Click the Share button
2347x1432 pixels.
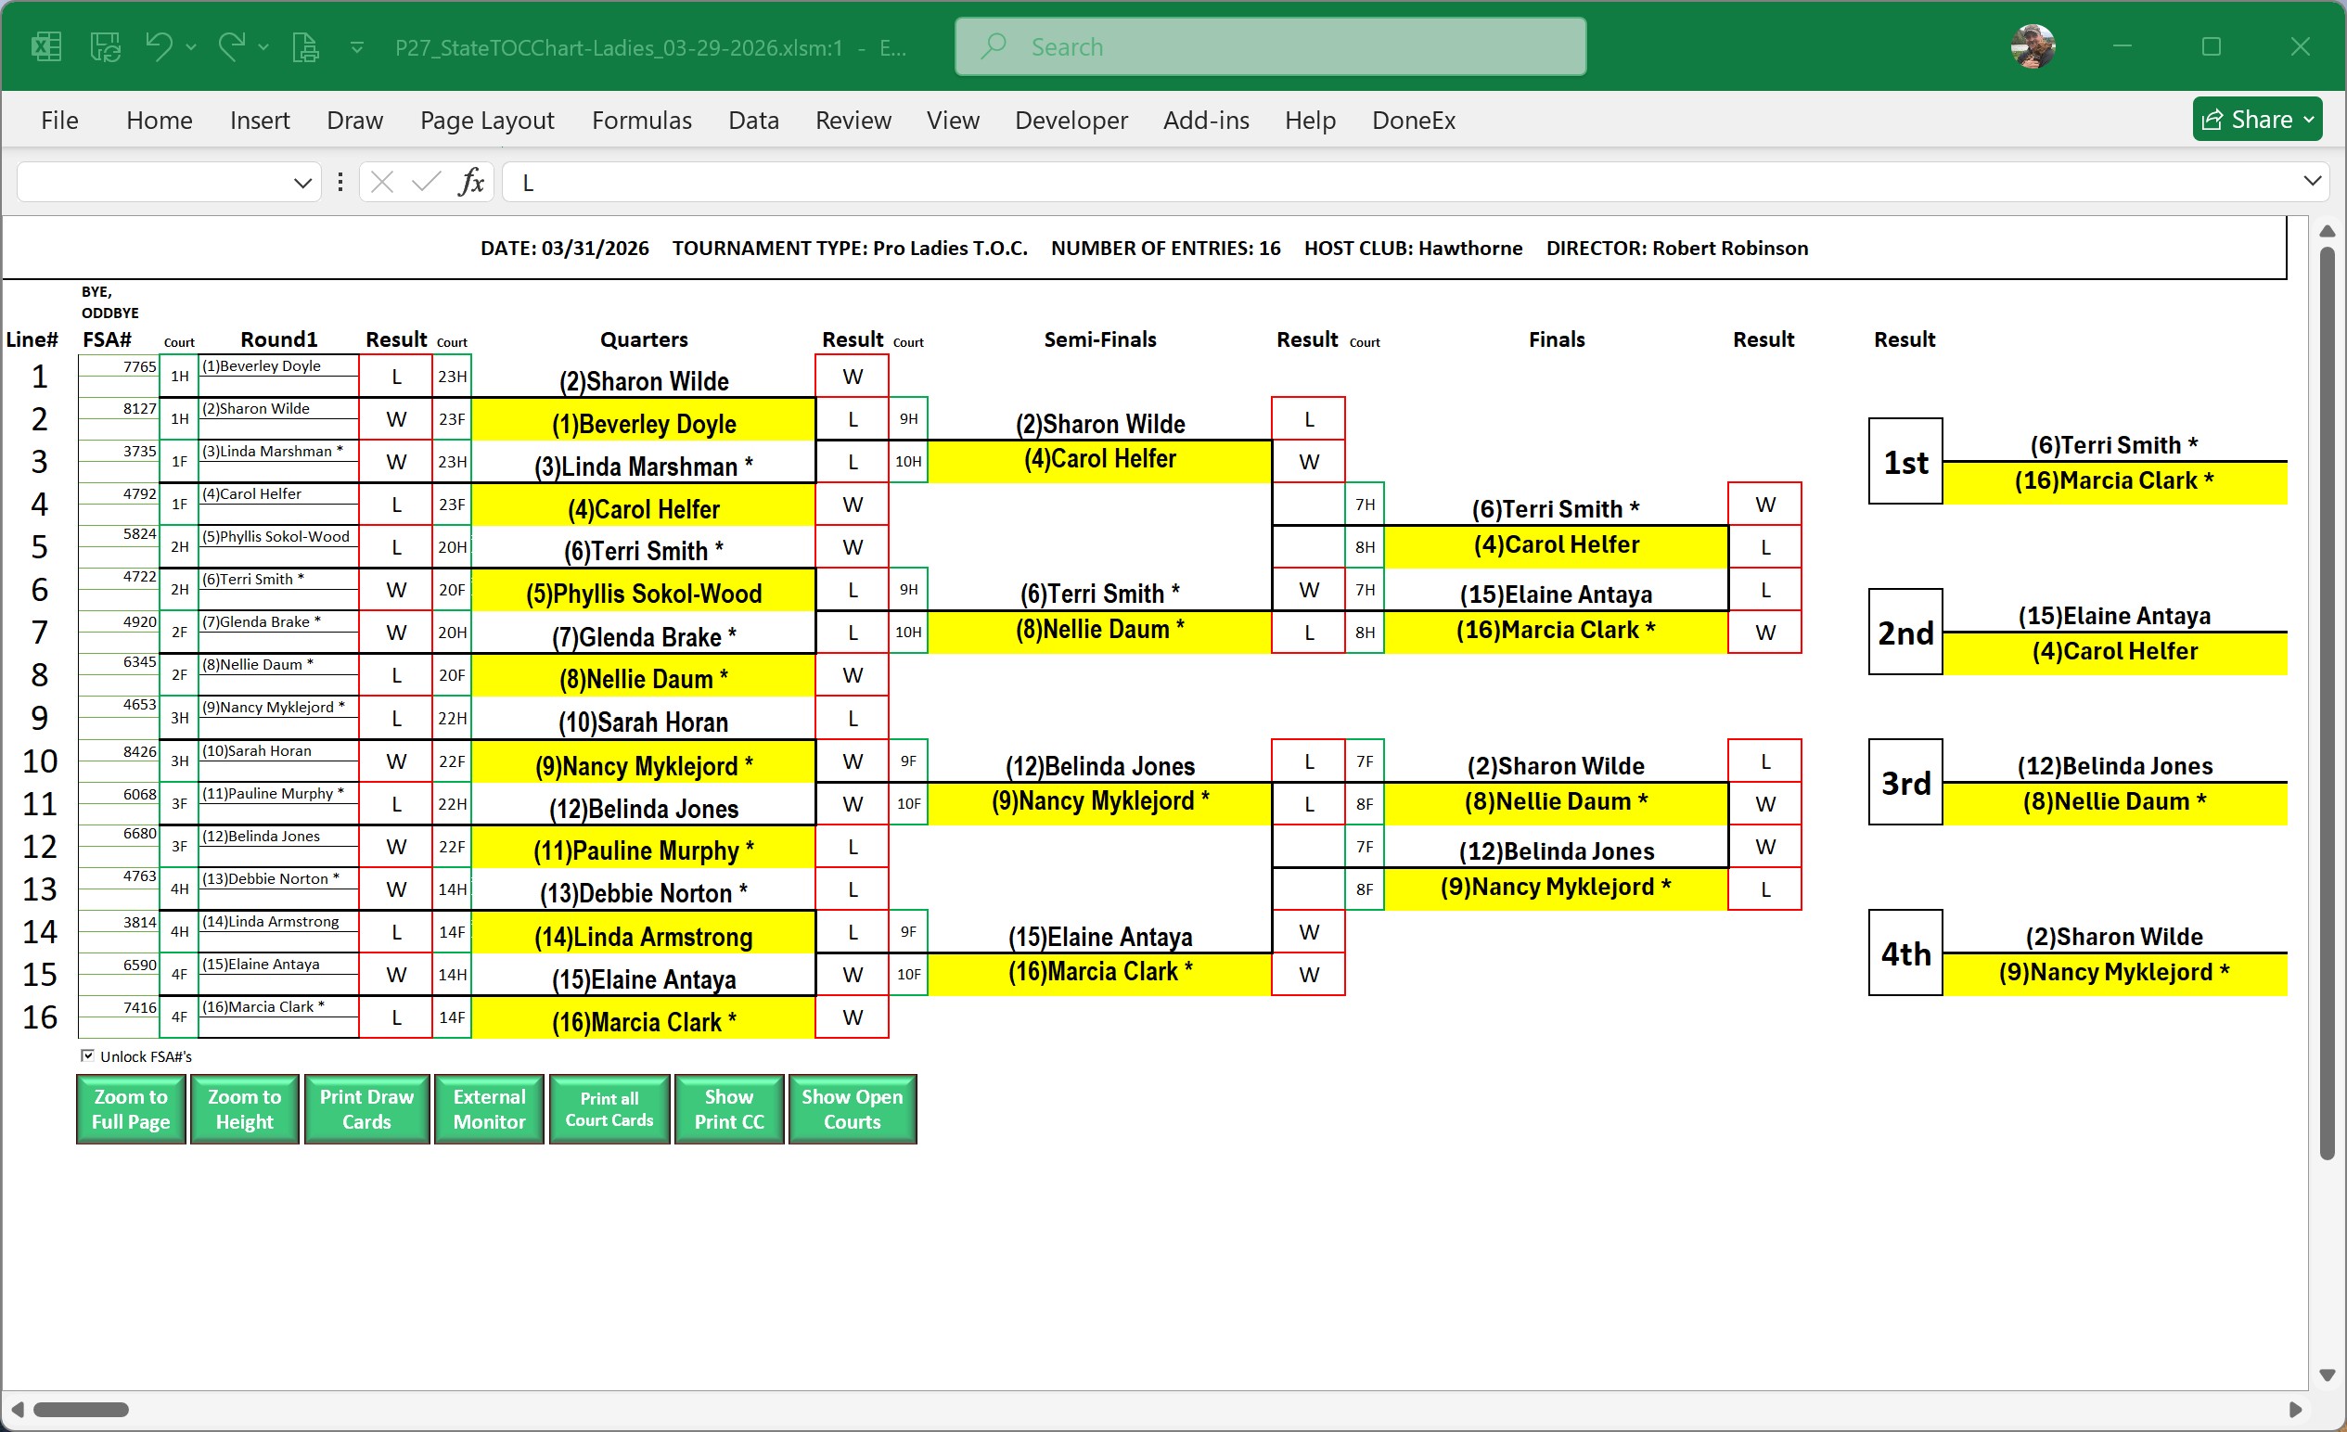pos(2255,120)
